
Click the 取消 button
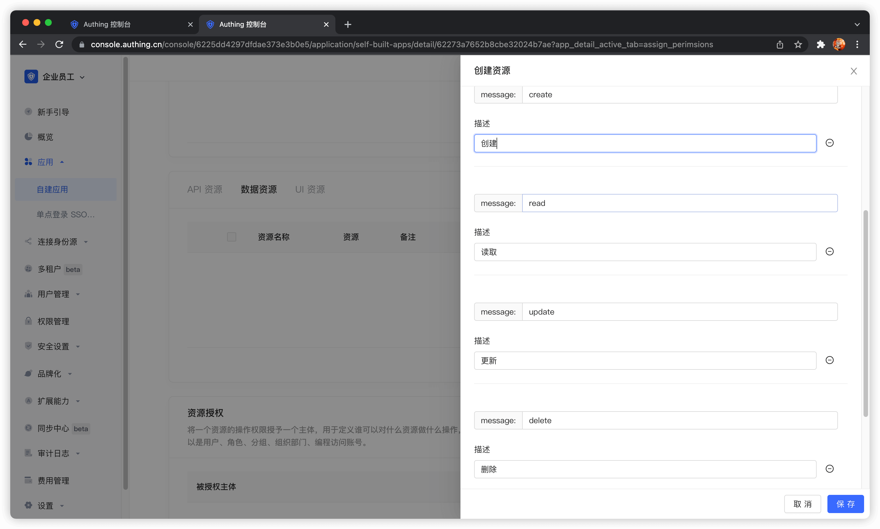coord(802,504)
